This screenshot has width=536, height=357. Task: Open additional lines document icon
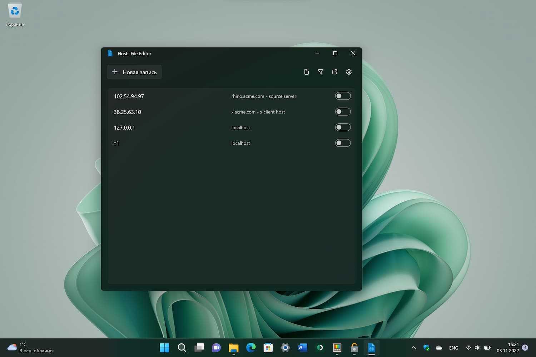(306, 72)
